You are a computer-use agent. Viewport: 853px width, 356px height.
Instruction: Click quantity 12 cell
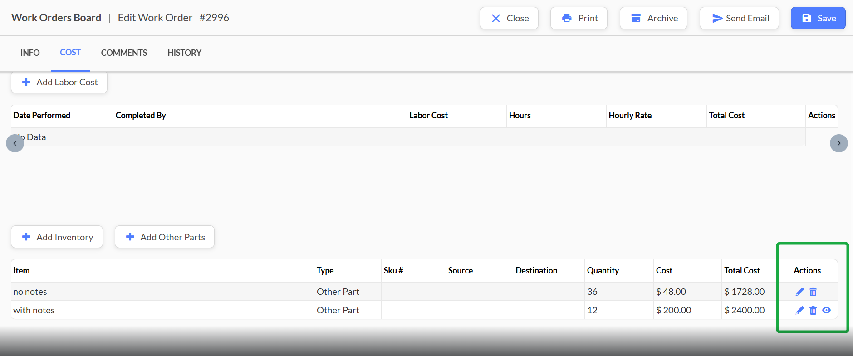coord(619,310)
